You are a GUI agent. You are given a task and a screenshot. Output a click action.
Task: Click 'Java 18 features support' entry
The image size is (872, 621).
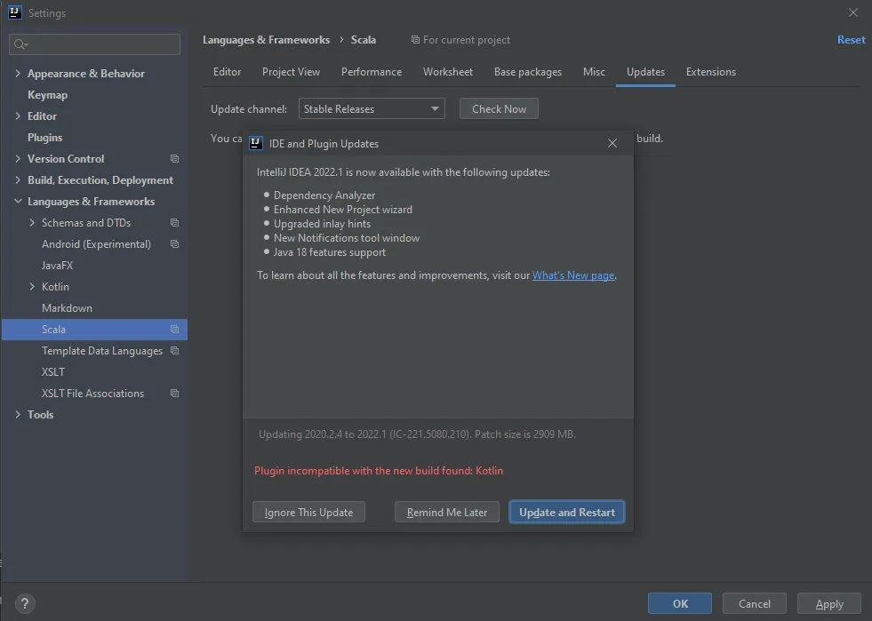tap(329, 251)
